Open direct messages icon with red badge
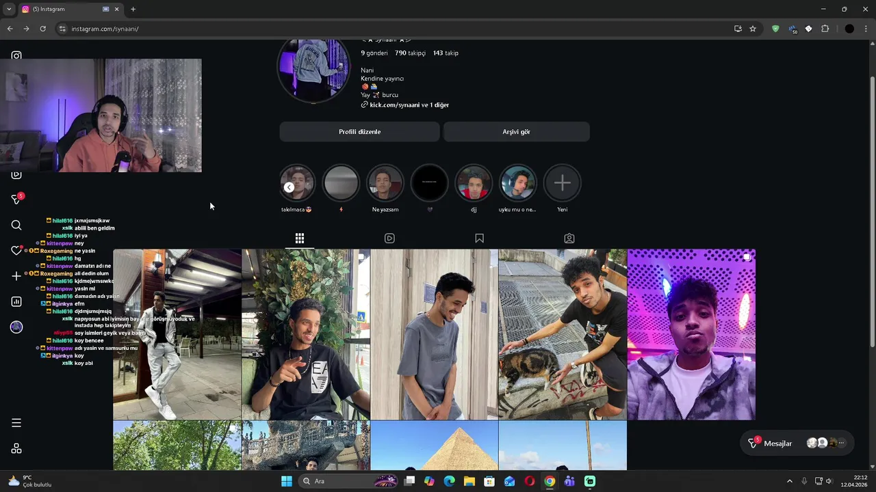The width and height of the screenshot is (876, 492). click(x=17, y=199)
